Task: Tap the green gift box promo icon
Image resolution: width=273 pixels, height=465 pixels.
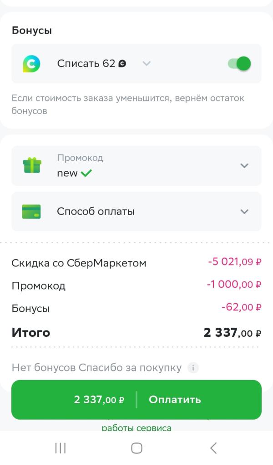Action: [32, 165]
